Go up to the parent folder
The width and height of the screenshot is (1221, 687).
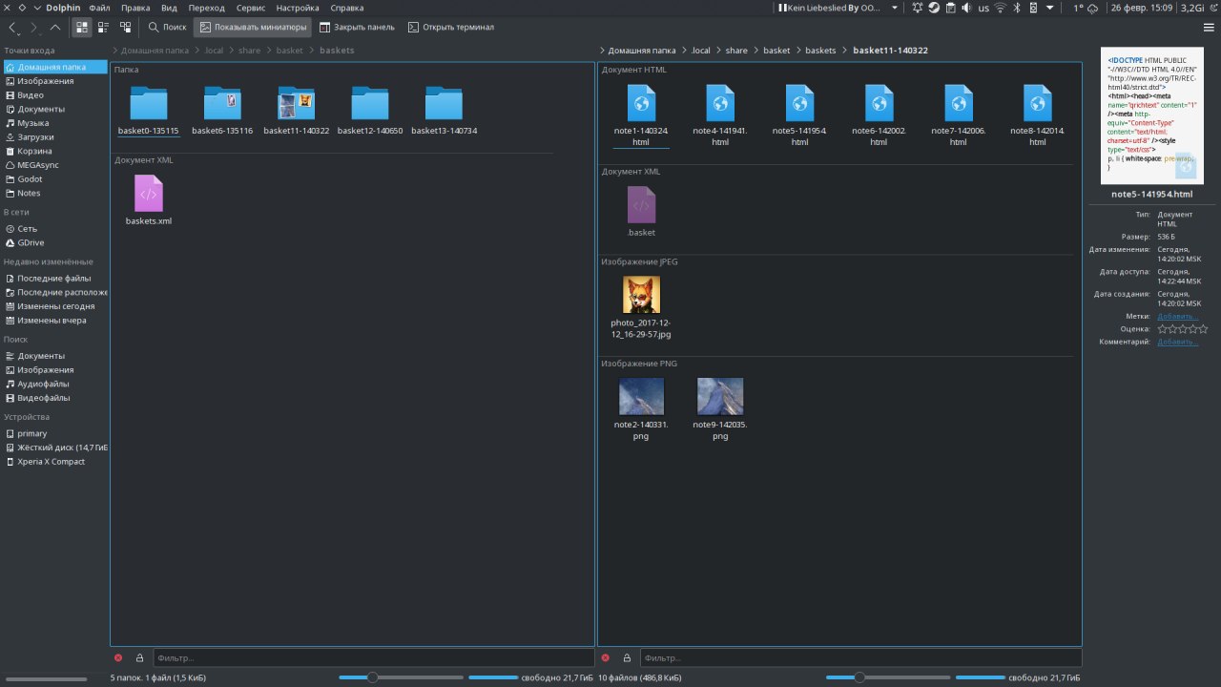[x=55, y=28]
